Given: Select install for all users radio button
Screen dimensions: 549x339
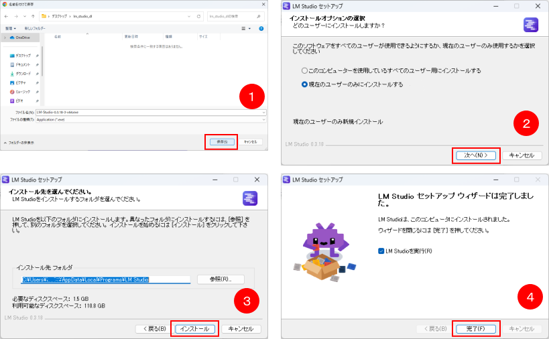Looking at the screenshot, I should 304,70.
